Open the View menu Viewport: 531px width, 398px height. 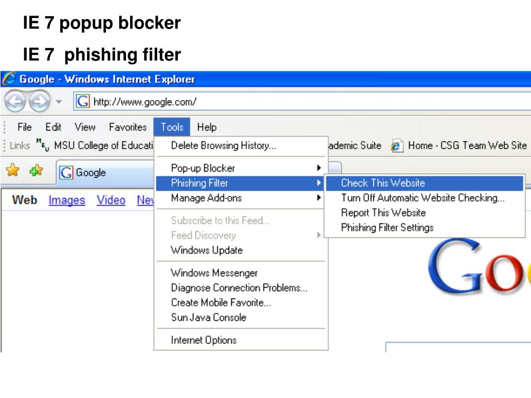(85, 127)
